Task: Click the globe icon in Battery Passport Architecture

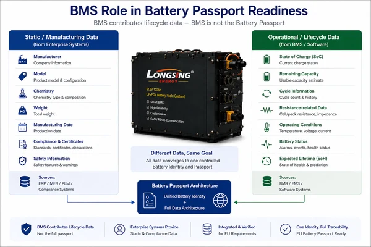Action: click(220, 201)
